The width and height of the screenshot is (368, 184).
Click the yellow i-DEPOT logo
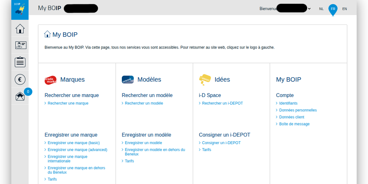click(204, 80)
